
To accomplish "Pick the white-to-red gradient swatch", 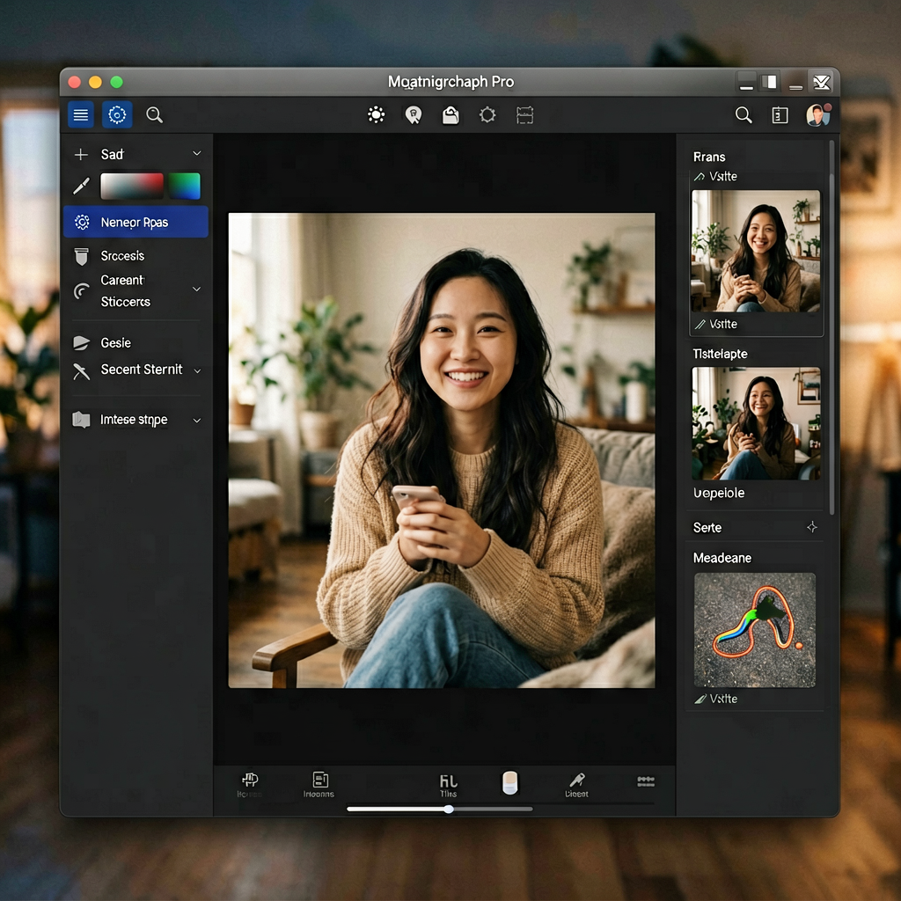I will tap(132, 187).
